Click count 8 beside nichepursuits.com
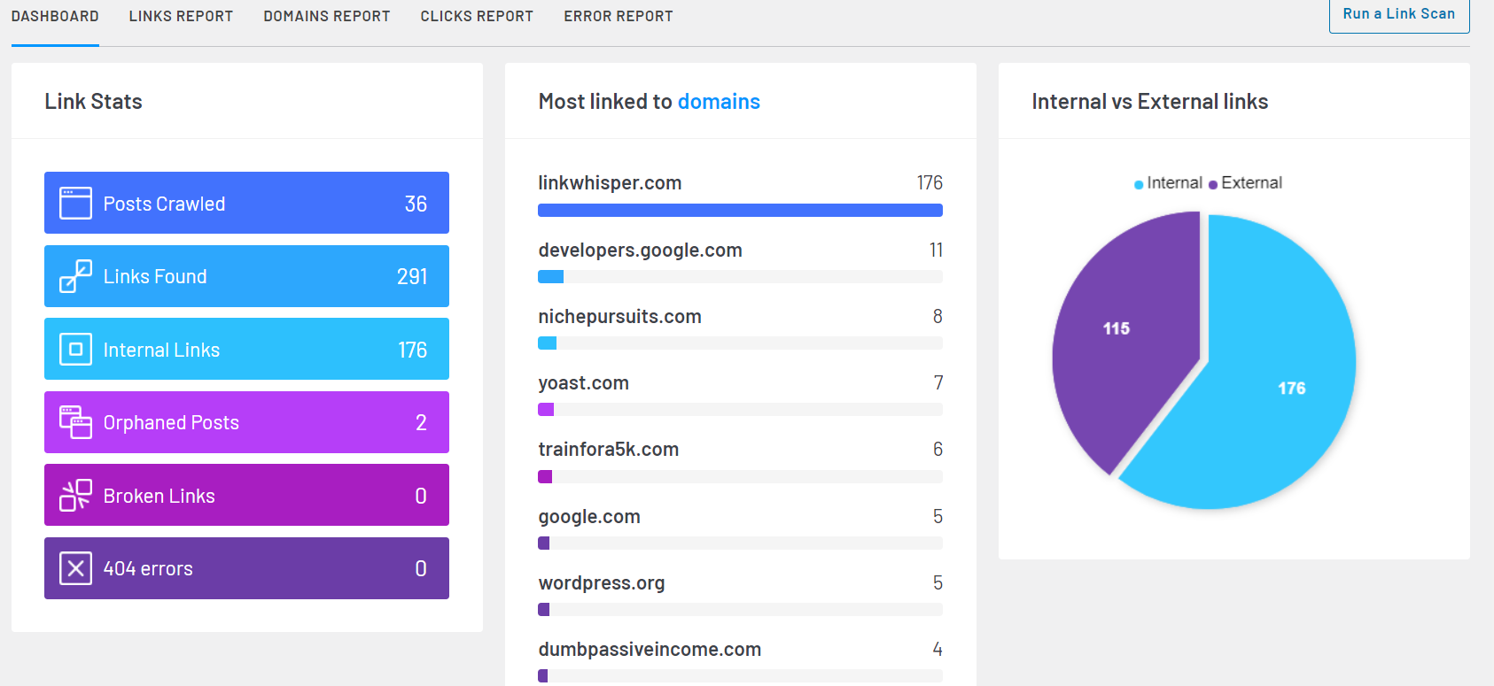 pyautogui.click(x=938, y=316)
